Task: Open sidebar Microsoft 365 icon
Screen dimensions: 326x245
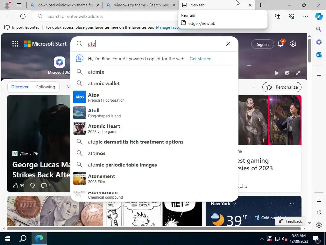Action: point(319,42)
